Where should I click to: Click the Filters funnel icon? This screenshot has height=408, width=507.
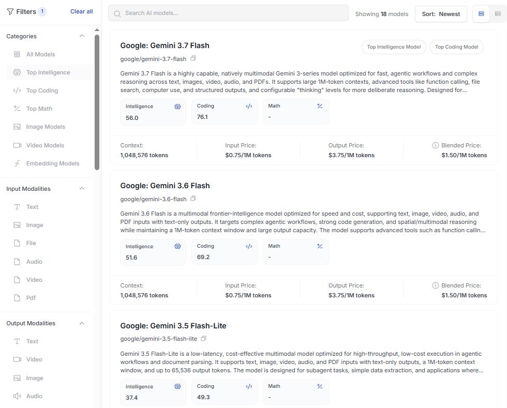(x=10, y=12)
